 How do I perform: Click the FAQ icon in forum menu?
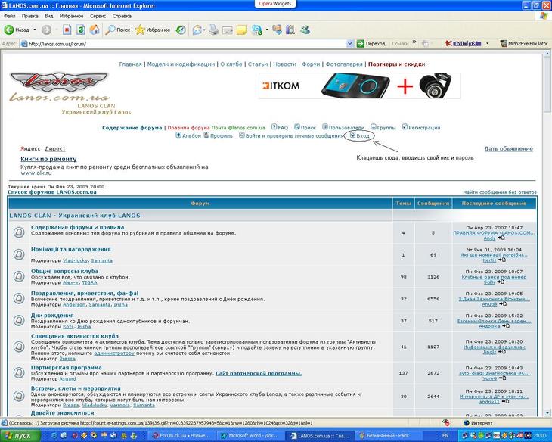(274, 128)
